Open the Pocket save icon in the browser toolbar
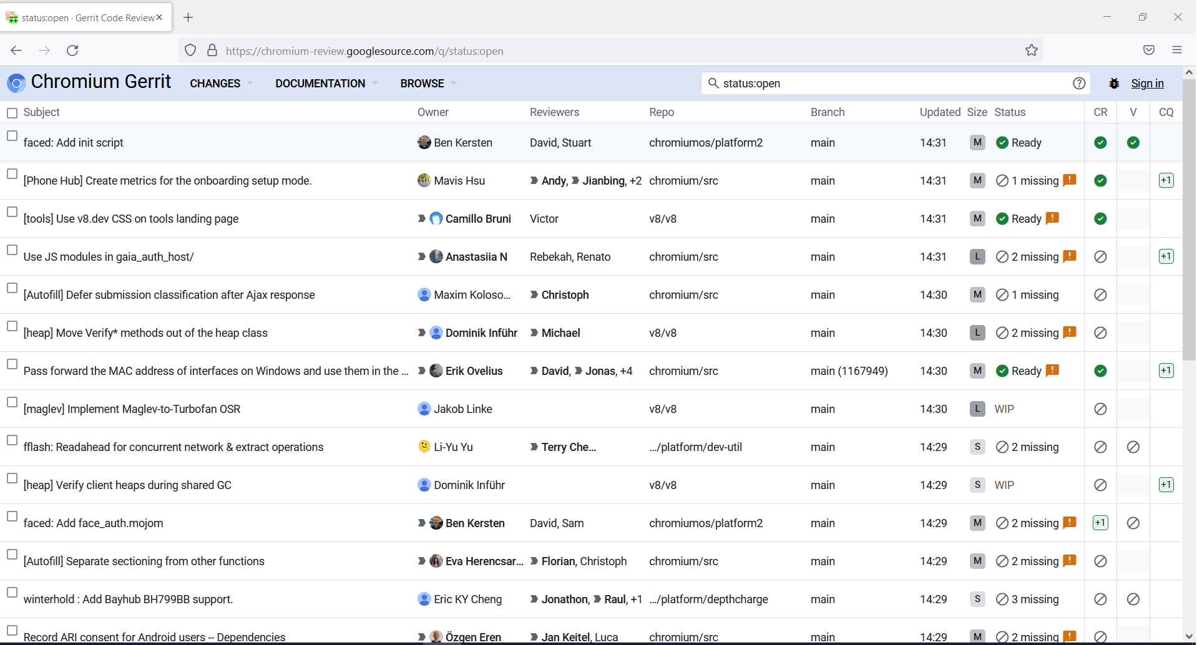This screenshot has width=1197, height=645. 1149,51
